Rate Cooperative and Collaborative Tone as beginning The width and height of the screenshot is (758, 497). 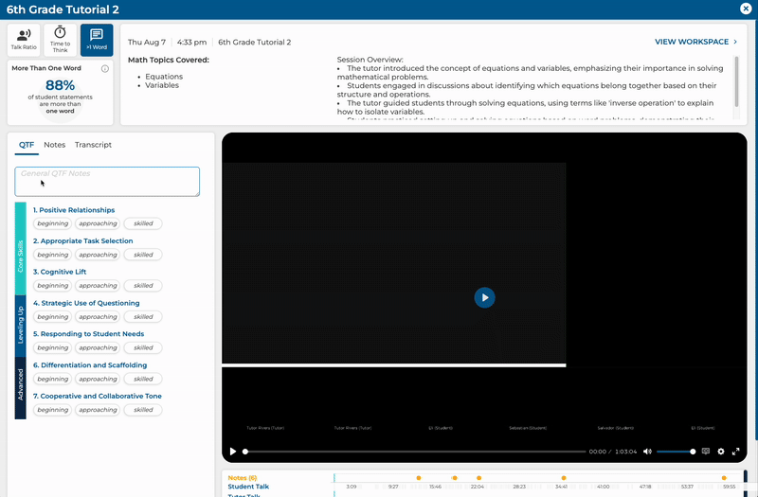click(x=53, y=410)
